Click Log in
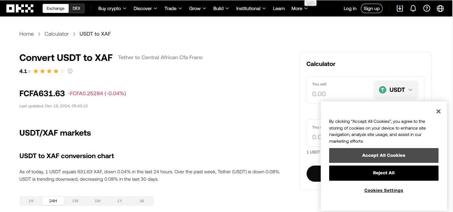 click(350, 8)
